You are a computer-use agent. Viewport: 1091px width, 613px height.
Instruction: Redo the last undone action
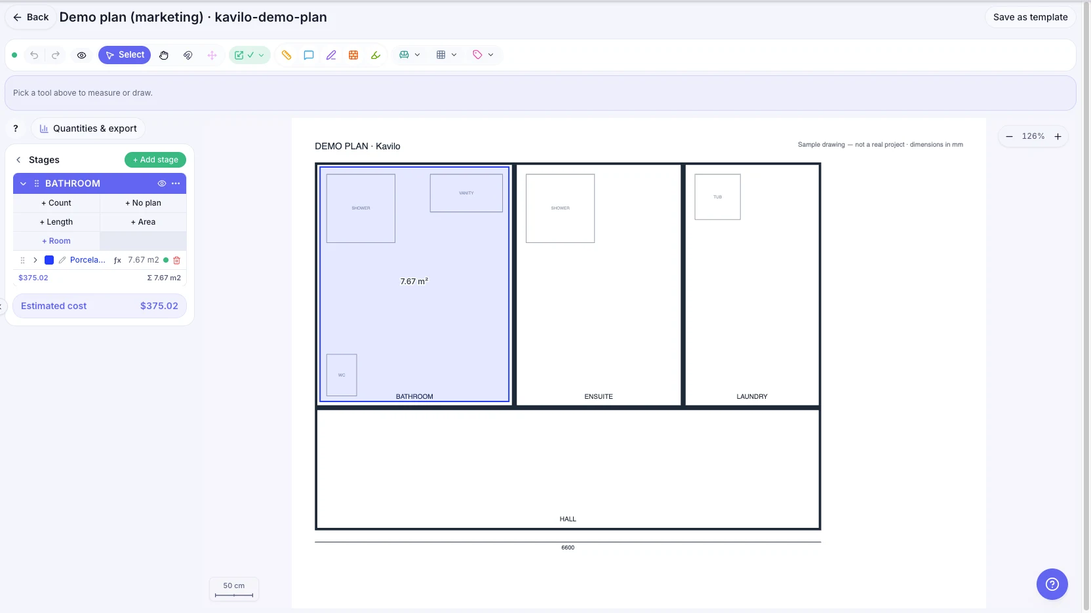(x=56, y=55)
